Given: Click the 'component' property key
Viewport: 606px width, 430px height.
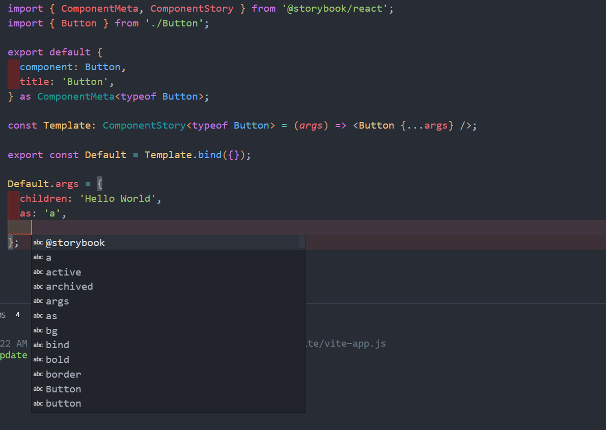Looking at the screenshot, I should (x=46, y=67).
